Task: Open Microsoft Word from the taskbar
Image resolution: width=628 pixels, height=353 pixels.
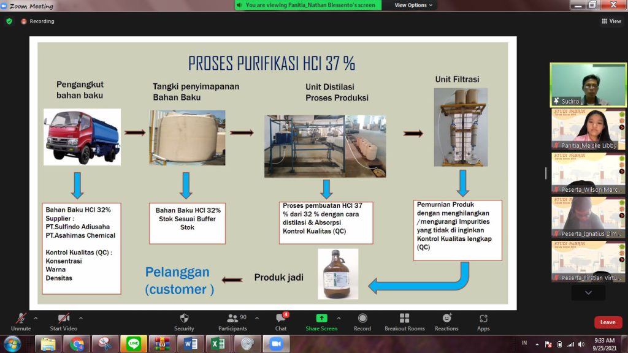Action: click(191, 344)
